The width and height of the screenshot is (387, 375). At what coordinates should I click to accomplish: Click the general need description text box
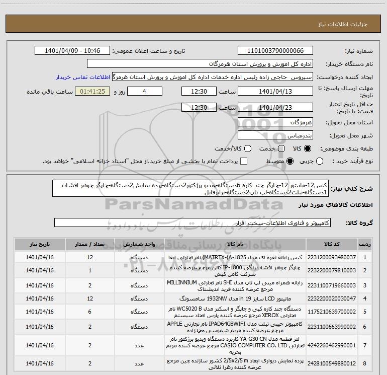click(190, 189)
